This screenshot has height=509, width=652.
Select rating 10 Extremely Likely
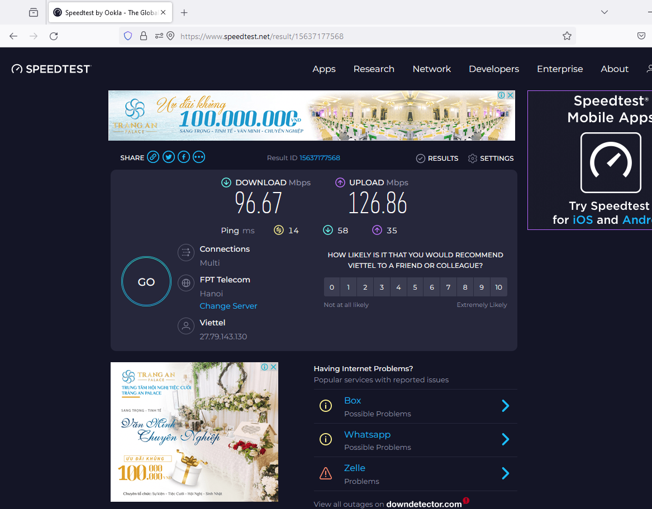point(498,287)
